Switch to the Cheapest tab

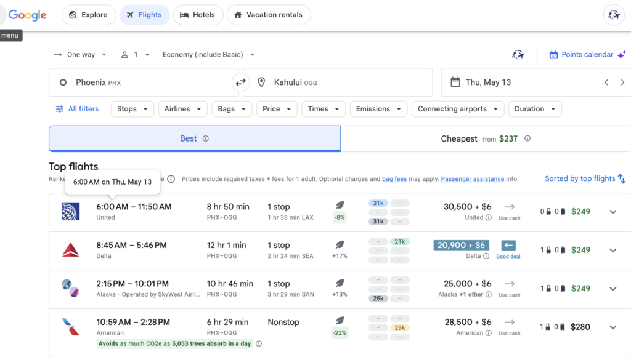tap(486, 138)
